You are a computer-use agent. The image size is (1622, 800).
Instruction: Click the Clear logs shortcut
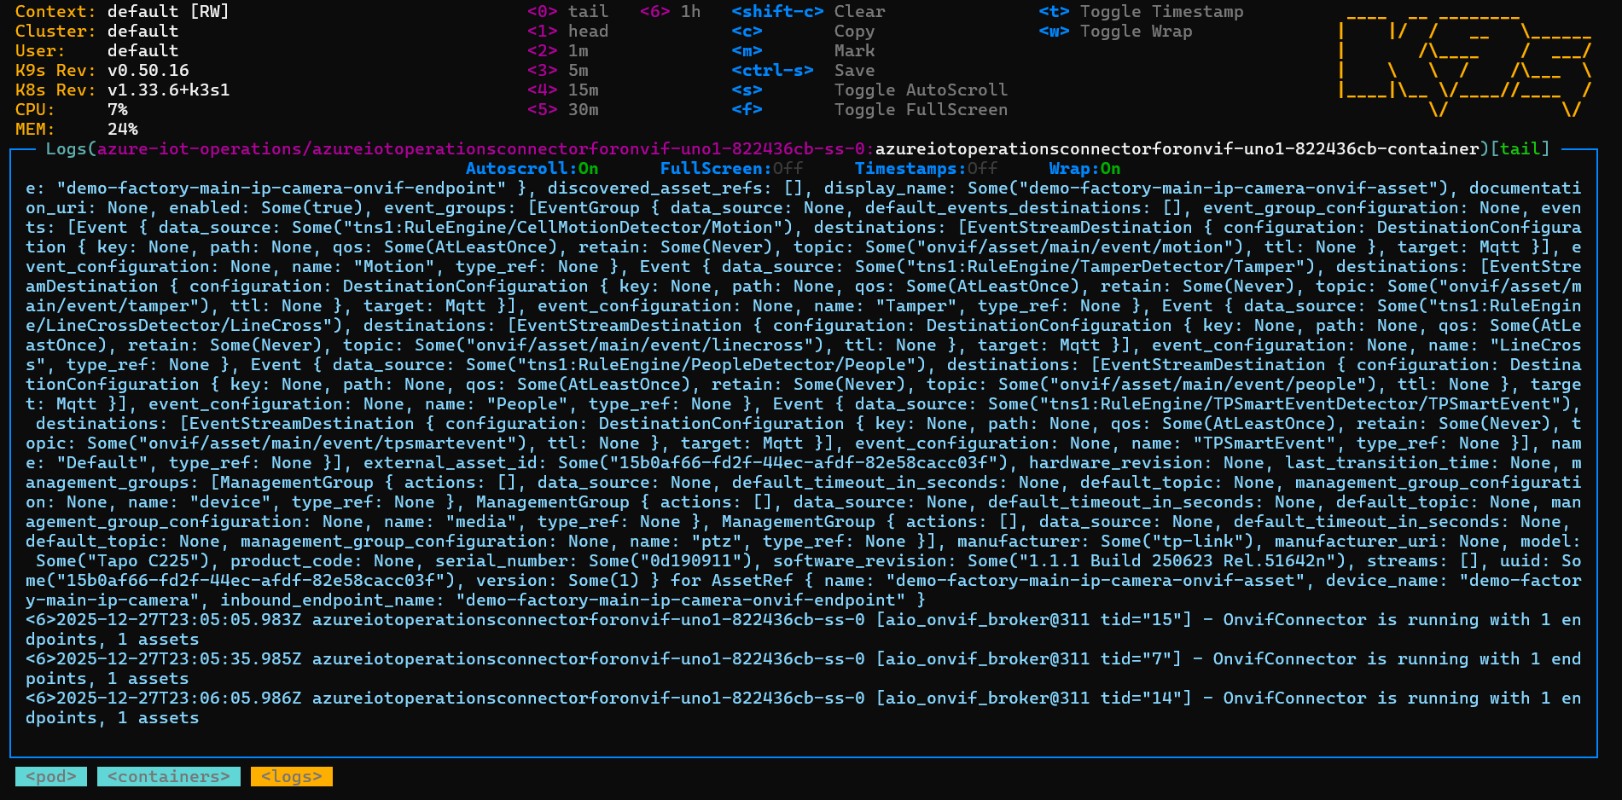(x=859, y=12)
